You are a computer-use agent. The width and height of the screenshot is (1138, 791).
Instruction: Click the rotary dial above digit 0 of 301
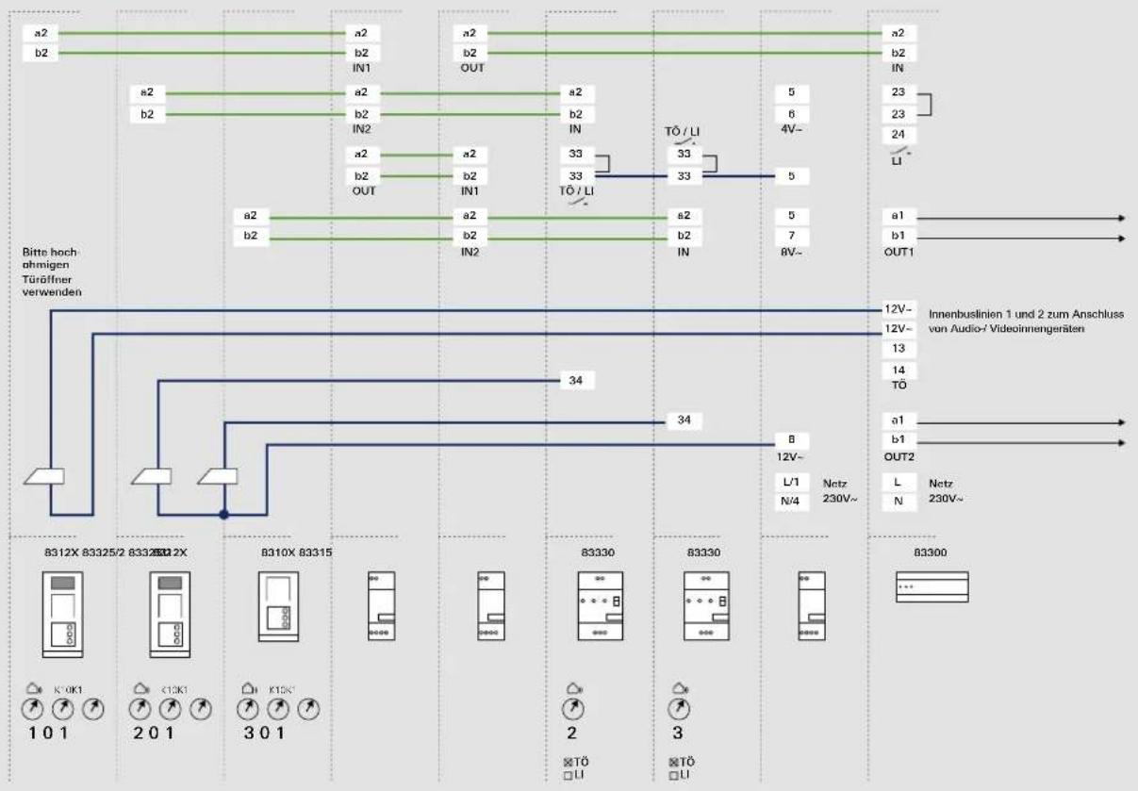279,708
